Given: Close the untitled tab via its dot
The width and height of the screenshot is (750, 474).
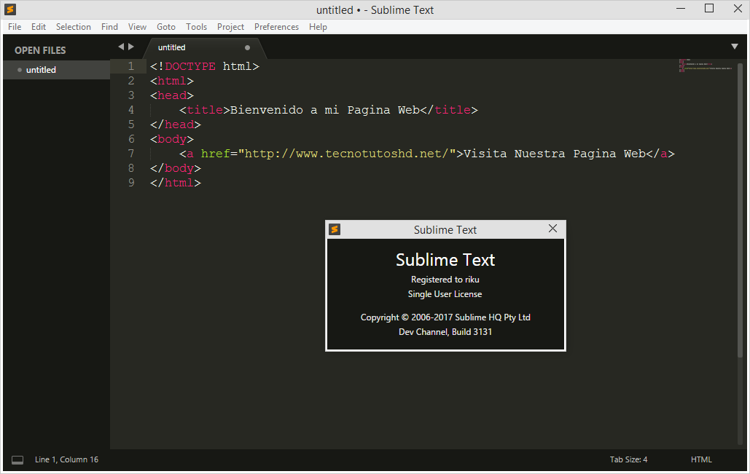Looking at the screenshot, I should pyautogui.click(x=247, y=48).
